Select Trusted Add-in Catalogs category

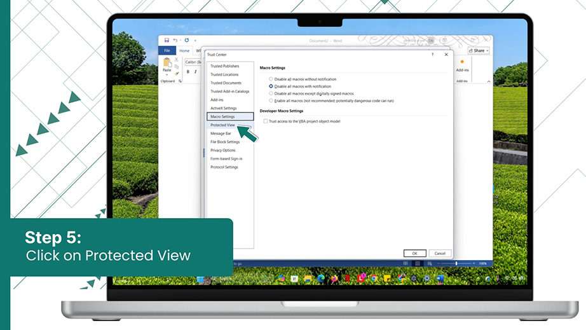230,91
